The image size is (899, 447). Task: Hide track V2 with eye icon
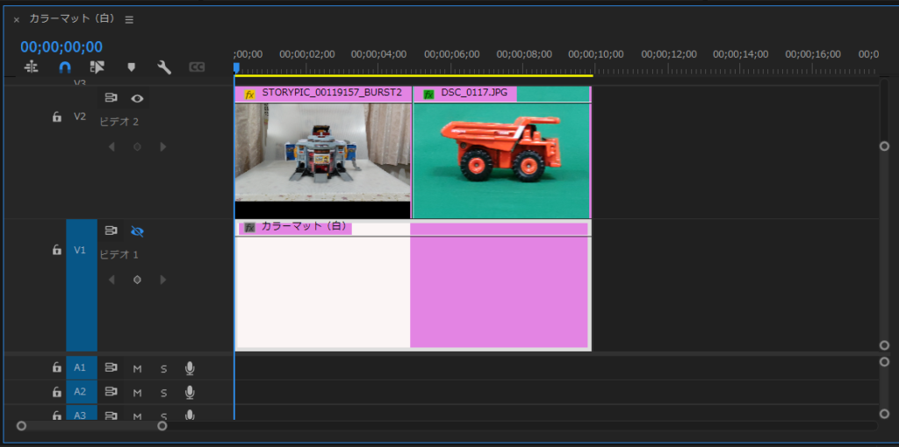pos(137,98)
